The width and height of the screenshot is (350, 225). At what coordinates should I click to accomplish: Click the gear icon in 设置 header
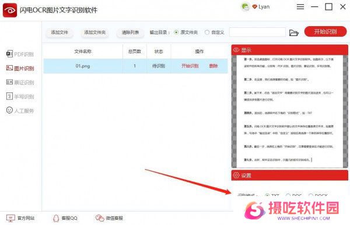tap(236, 175)
